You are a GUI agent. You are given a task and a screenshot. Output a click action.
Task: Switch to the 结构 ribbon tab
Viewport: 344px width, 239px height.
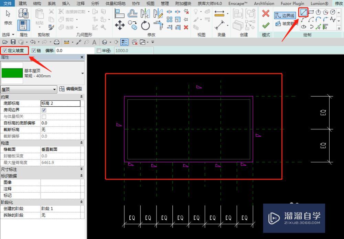(x=37, y=3)
